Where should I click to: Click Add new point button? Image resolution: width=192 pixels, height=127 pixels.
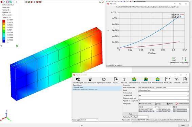(x=145, y=104)
